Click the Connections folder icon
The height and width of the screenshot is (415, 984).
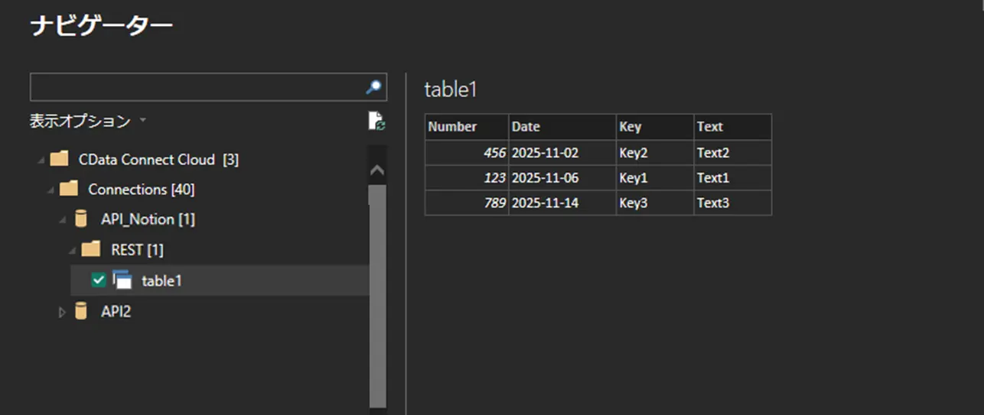pyautogui.click(x=69, y=189)
